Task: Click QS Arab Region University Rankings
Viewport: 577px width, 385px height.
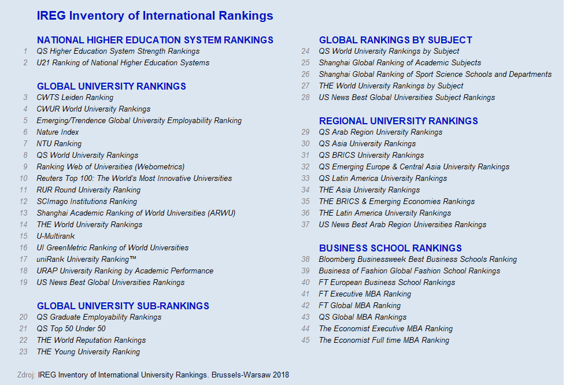Action: point(380,132)
